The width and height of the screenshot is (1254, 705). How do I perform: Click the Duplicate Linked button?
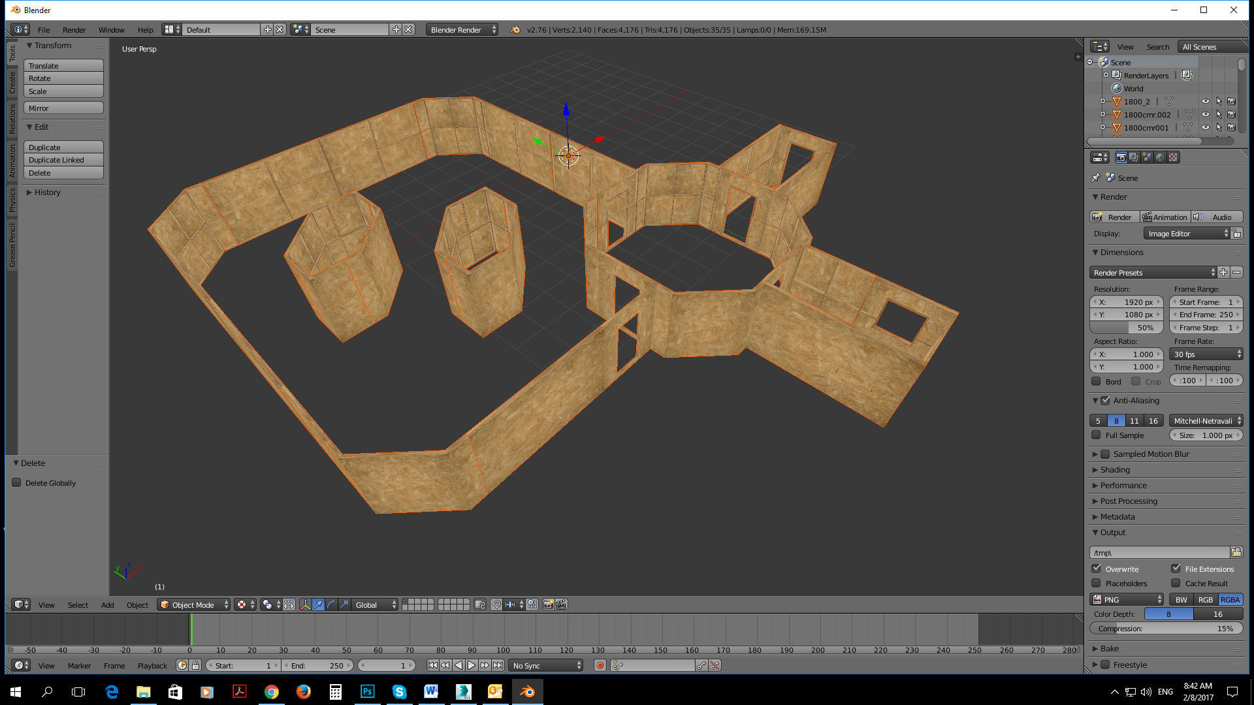[x=63, y=159]
